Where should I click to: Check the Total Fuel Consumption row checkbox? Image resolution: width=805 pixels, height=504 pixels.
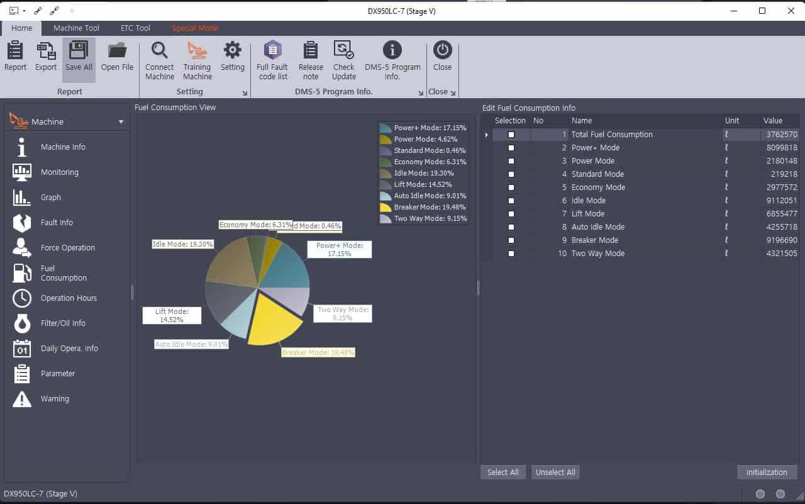tap(511, 135)
